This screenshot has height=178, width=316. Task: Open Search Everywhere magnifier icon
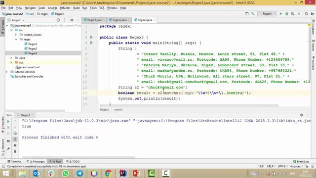306,14
